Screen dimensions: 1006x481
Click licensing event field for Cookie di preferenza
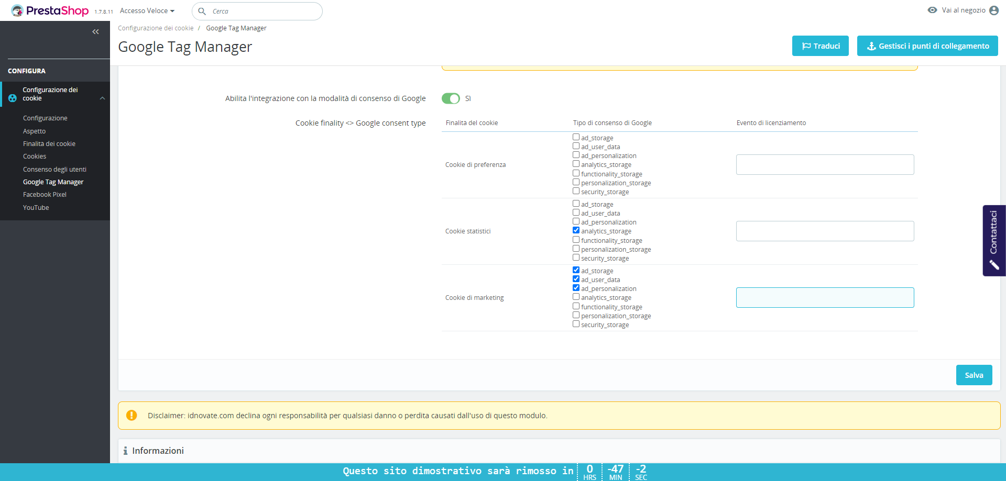(825, 164)
